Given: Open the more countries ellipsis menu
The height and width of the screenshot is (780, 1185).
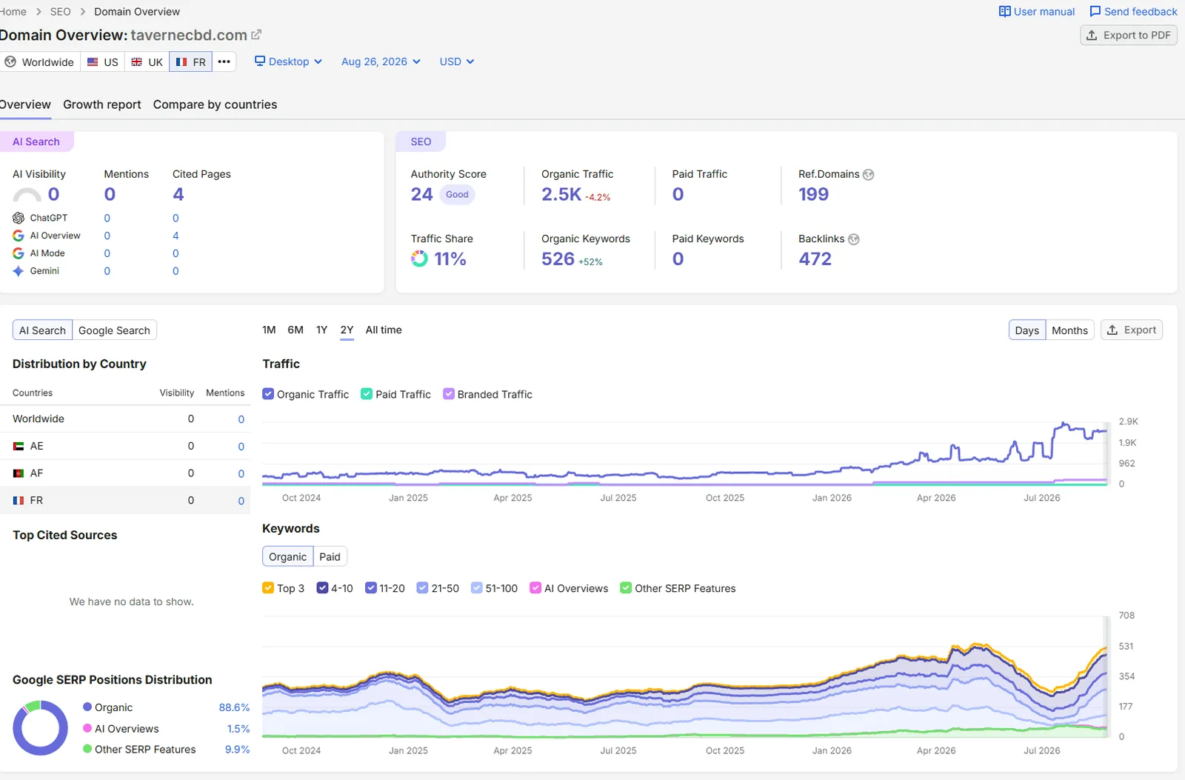Looking at the screenshot, I should [224, 61].
